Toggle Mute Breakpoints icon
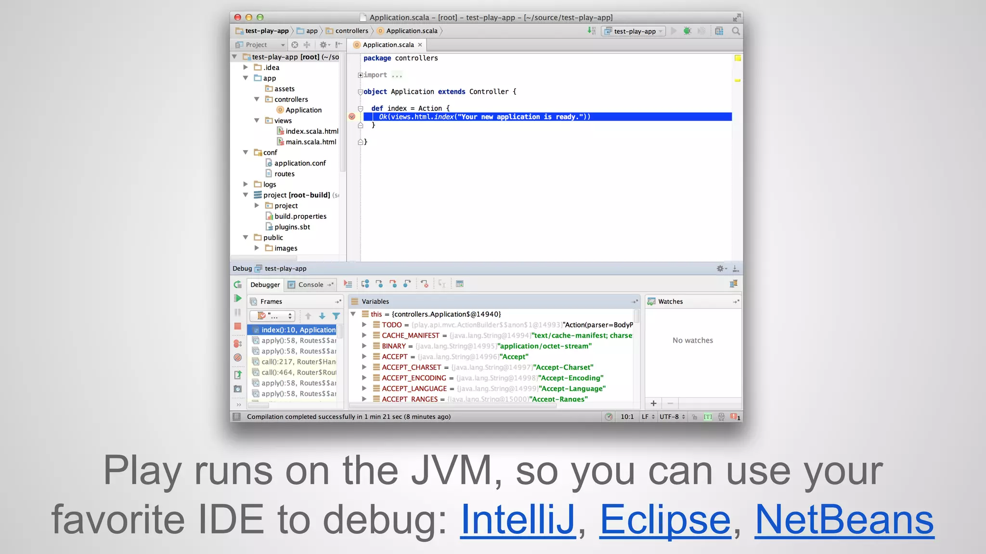Screen dimensions: 986x554 [238, 358]
